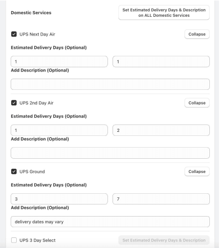Uncheck the UPS 2nd Day Air checkbox
Image resolution: width=220 pixels, height=248 pixels.
tap(14, 103)
